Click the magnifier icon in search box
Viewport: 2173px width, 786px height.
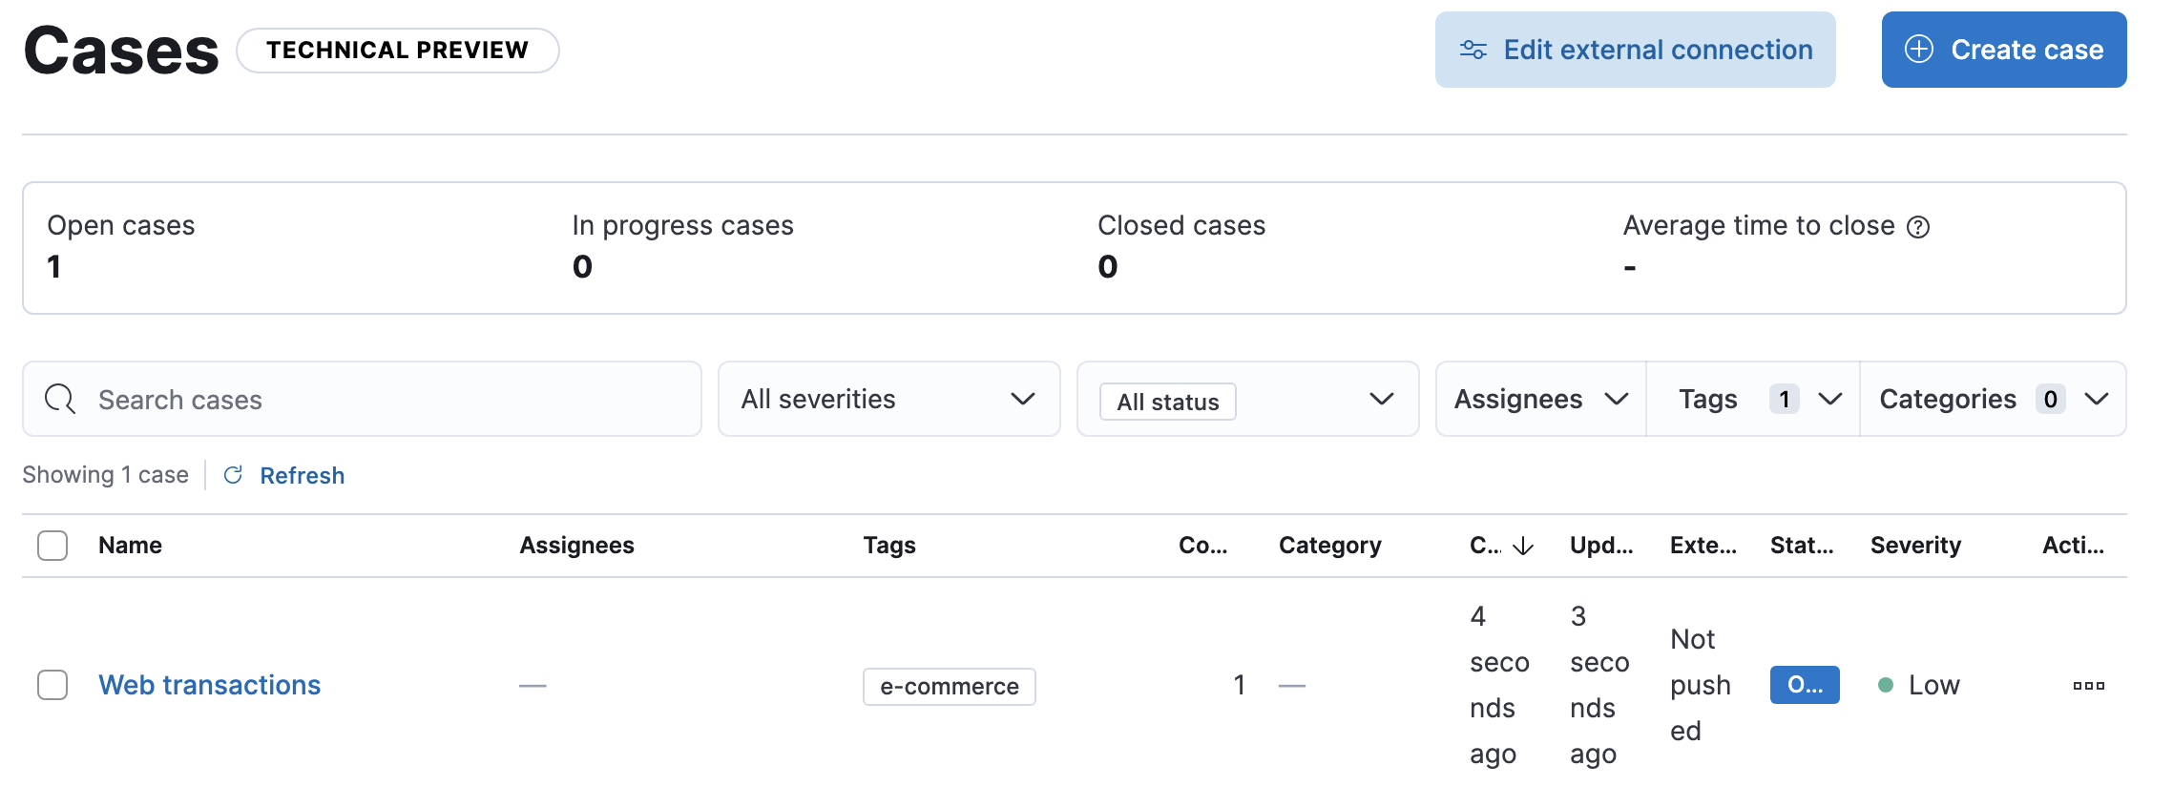click(x=60, y=399)
